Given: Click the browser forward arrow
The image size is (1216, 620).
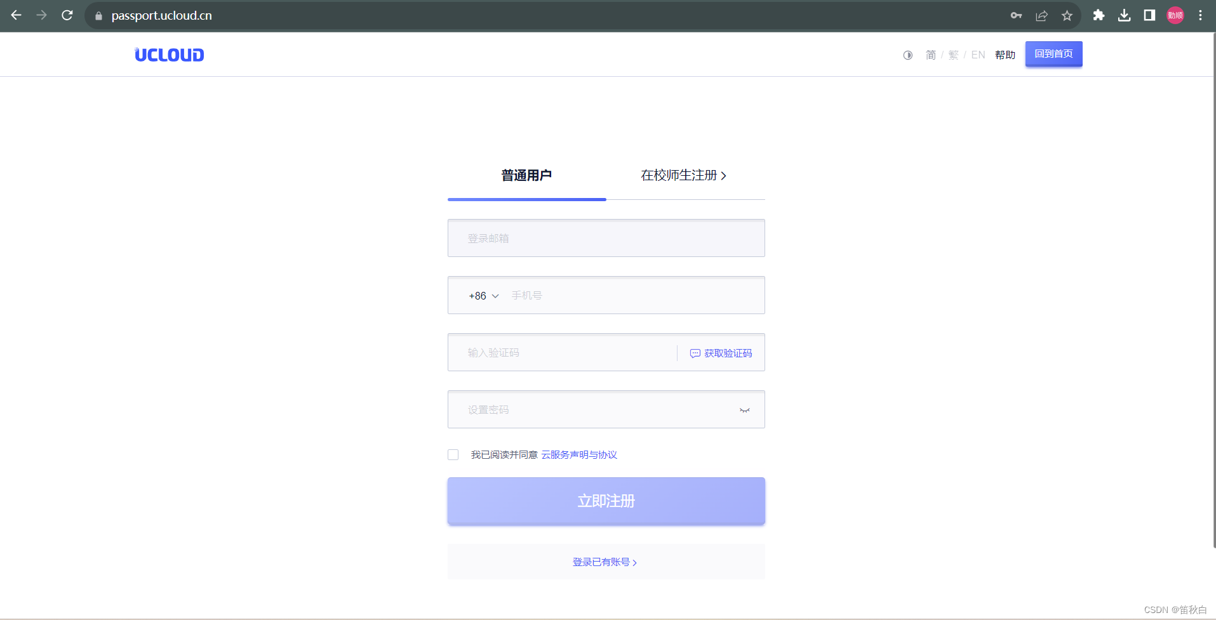Looking at the screenshot, I should click(x=42, y=15).
